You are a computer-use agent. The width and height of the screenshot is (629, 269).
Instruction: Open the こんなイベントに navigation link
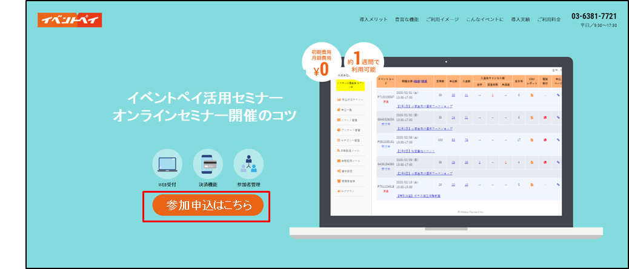(x=485, y=20)
